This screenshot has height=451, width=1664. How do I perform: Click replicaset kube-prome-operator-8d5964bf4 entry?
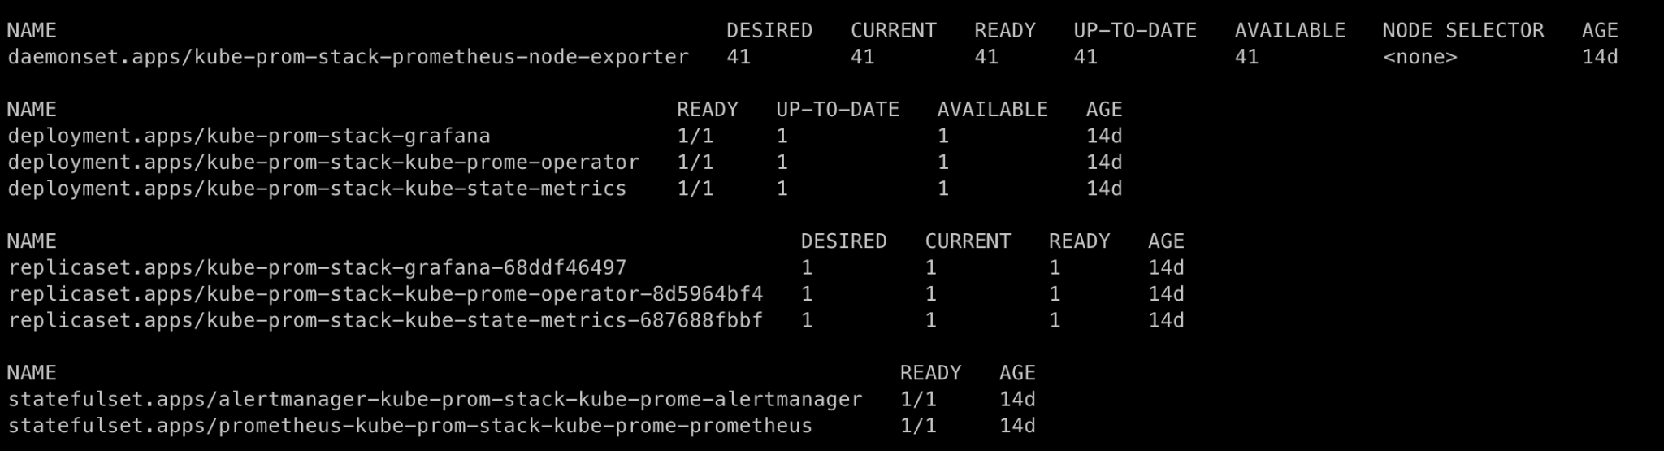click(385, 294)
